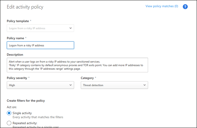Click the chevron arrow in Category field
197x128 pixels.
[x=144, y=85]
